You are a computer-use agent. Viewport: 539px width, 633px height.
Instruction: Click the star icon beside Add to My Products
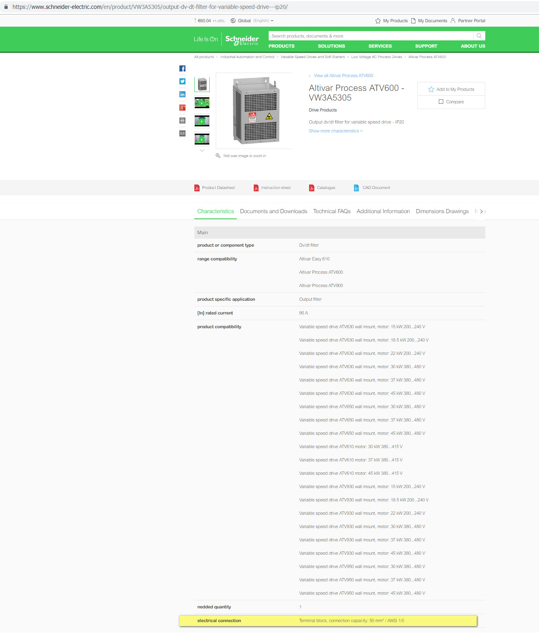(x=431, y=89)
